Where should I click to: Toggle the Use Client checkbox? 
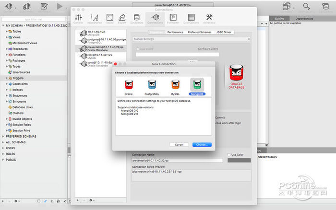[x=138, y=49]
